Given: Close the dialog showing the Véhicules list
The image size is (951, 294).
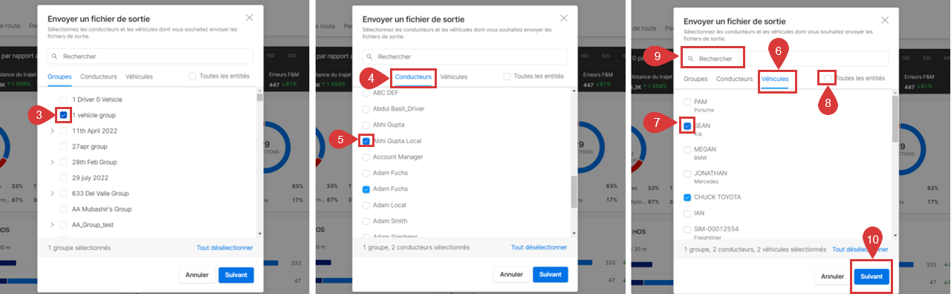Looking at the screenshot, I should point(885,20).
